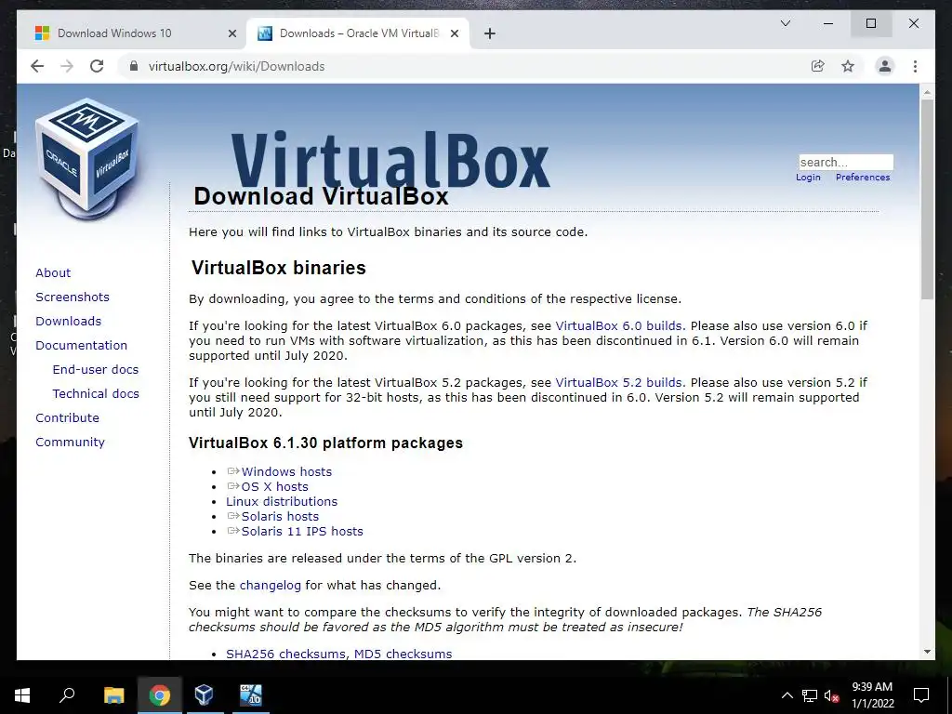Click the VirtualBox 6.1.30 platform packages heading

(325, 443)
